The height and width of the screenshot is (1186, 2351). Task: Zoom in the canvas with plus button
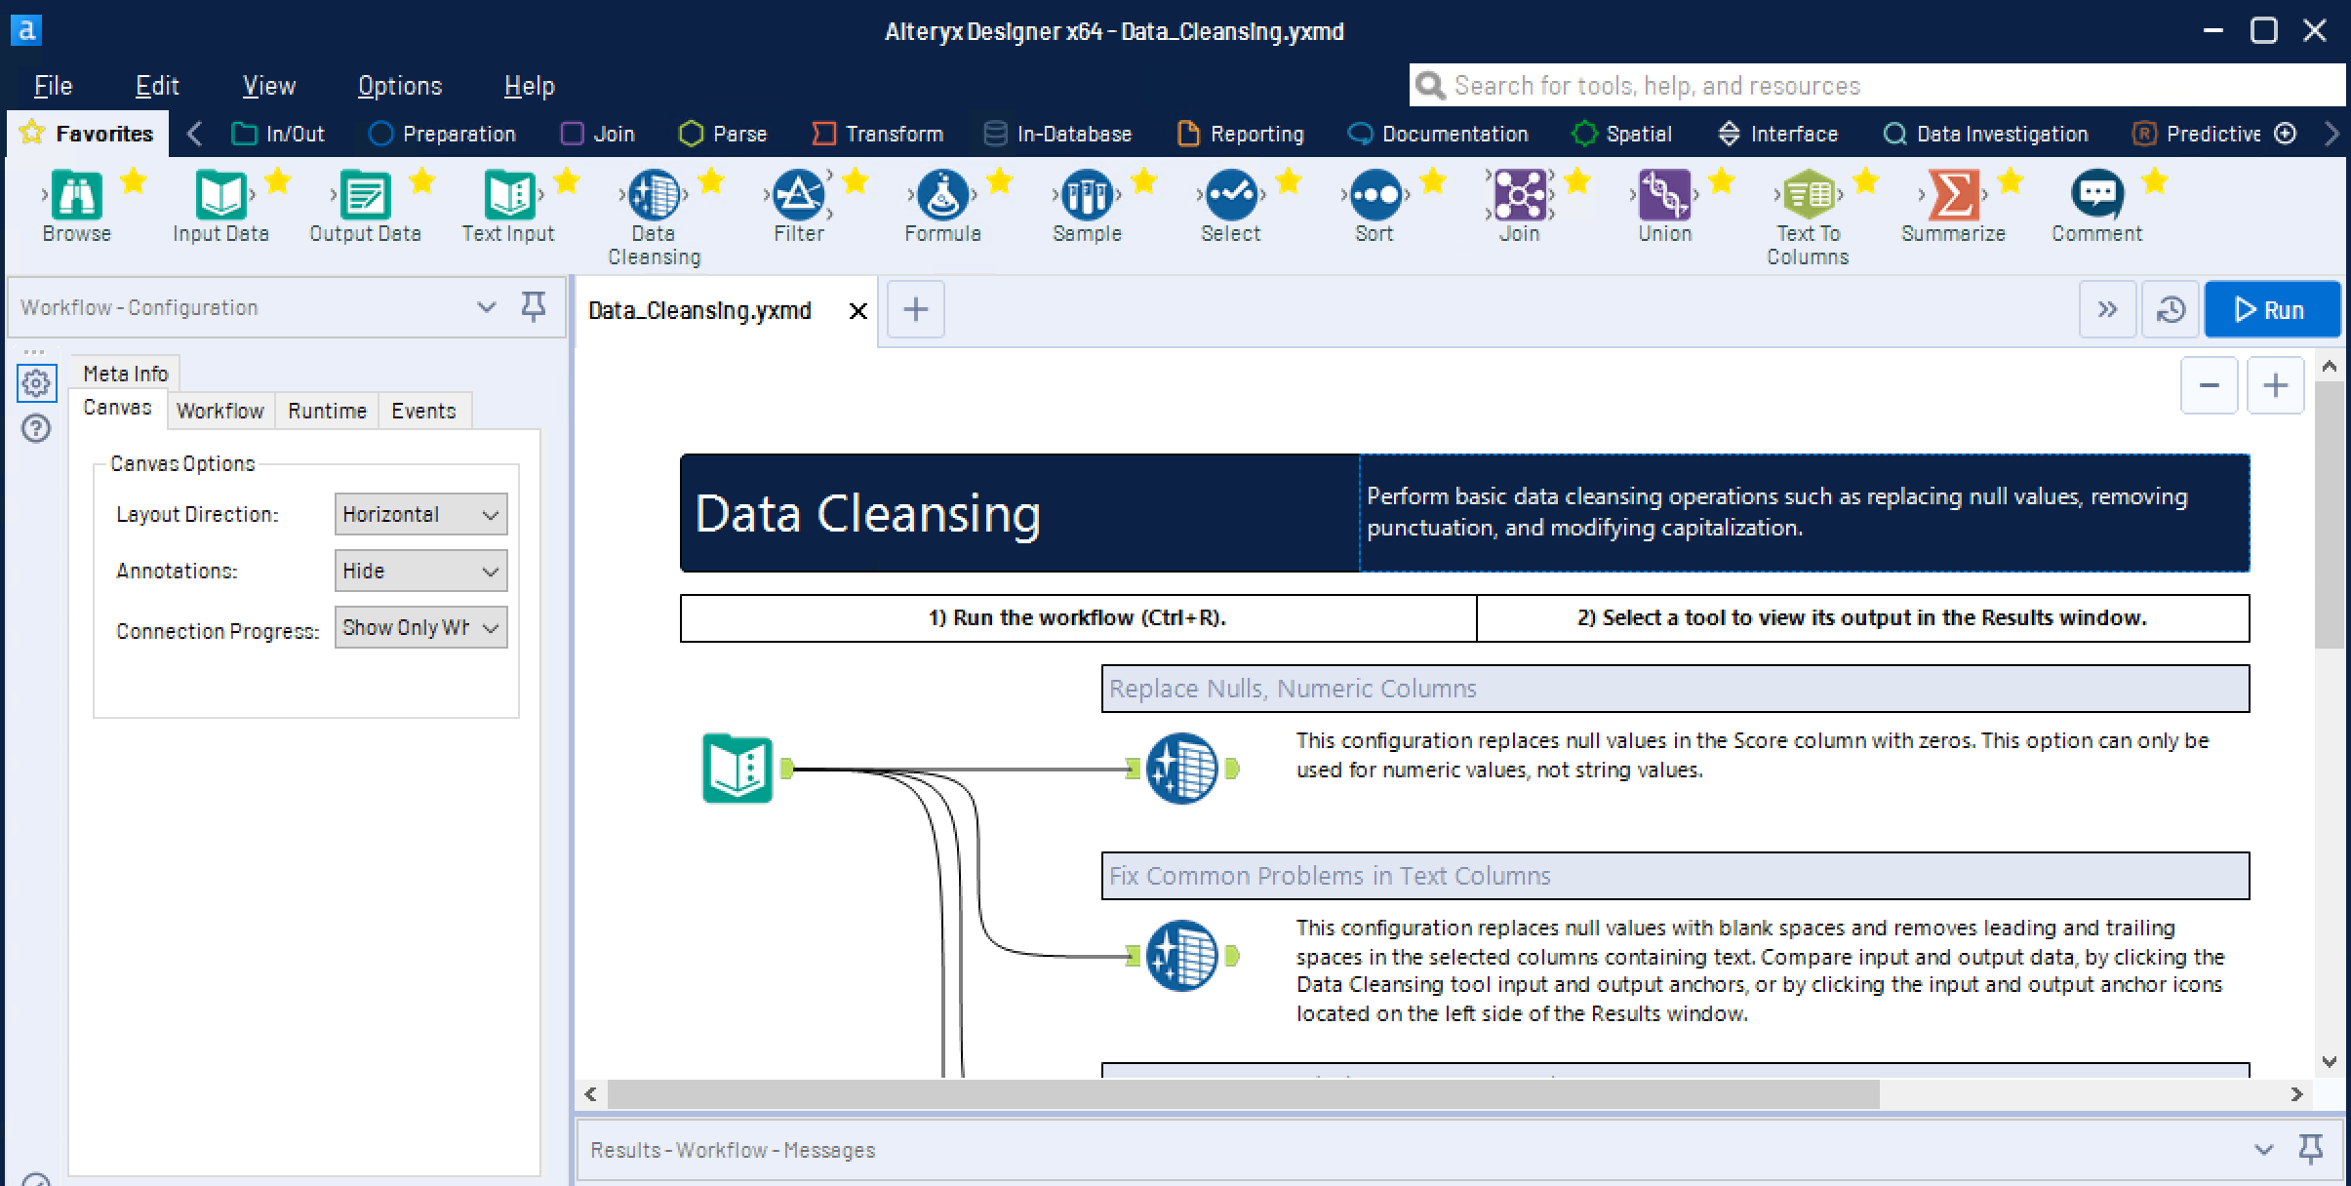[2275, 385]
